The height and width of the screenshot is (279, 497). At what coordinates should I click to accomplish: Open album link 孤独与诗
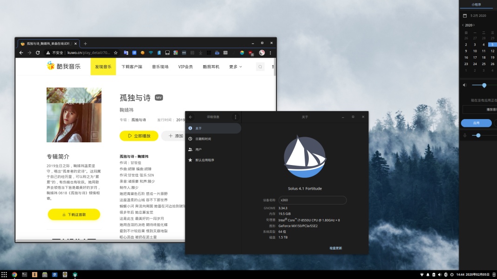click(138, 120)
